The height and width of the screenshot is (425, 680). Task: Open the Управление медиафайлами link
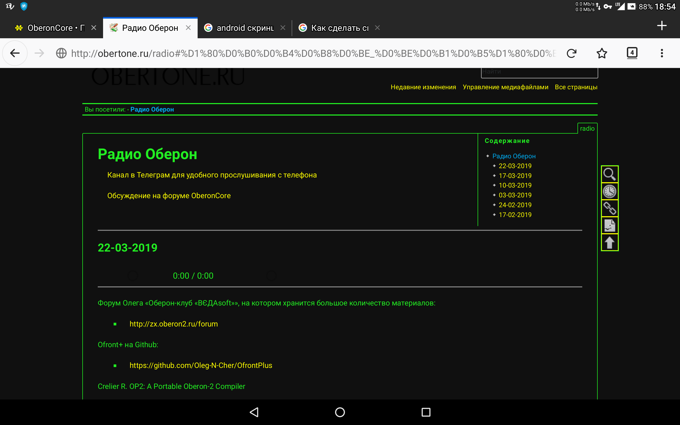click(505, 87)
